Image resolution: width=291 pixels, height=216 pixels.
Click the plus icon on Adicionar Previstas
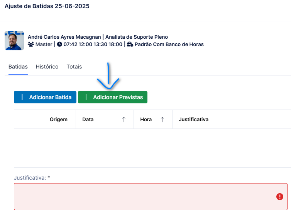click(86, 97)
